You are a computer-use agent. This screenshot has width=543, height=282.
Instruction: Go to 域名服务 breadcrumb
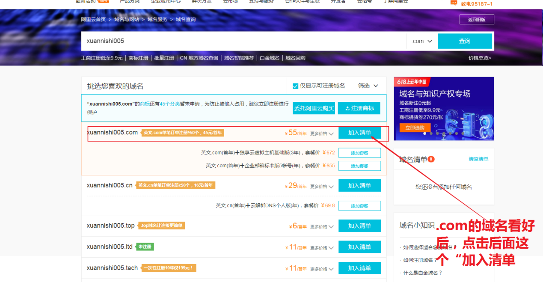click(157, 20)
